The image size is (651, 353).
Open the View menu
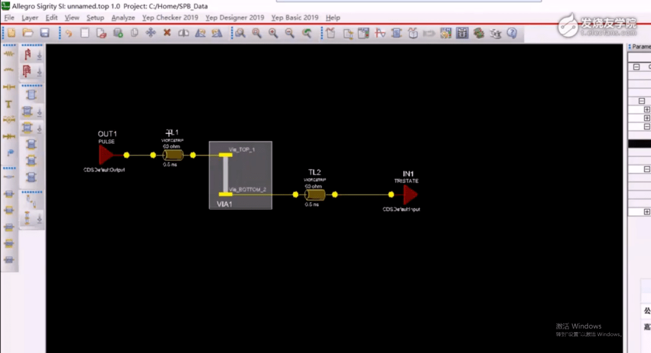[72, 17]
